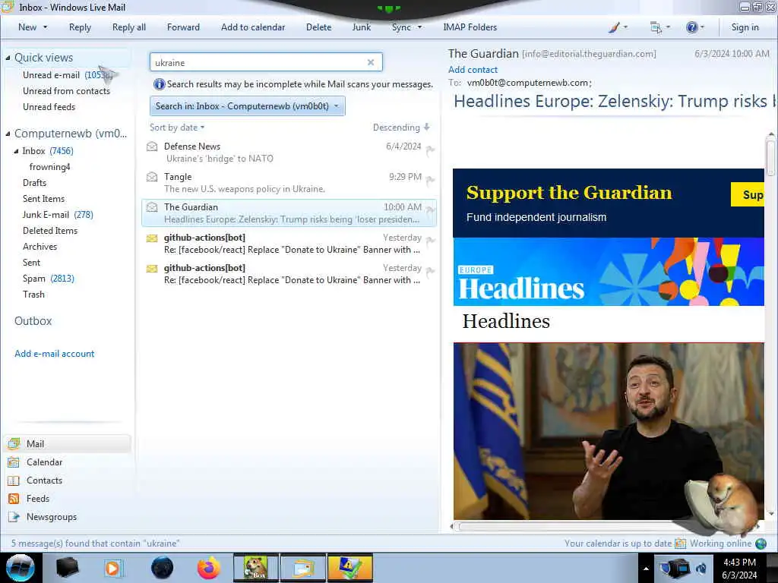
Task: Click the Calendar icon in navigation pane
Action: 14,462
